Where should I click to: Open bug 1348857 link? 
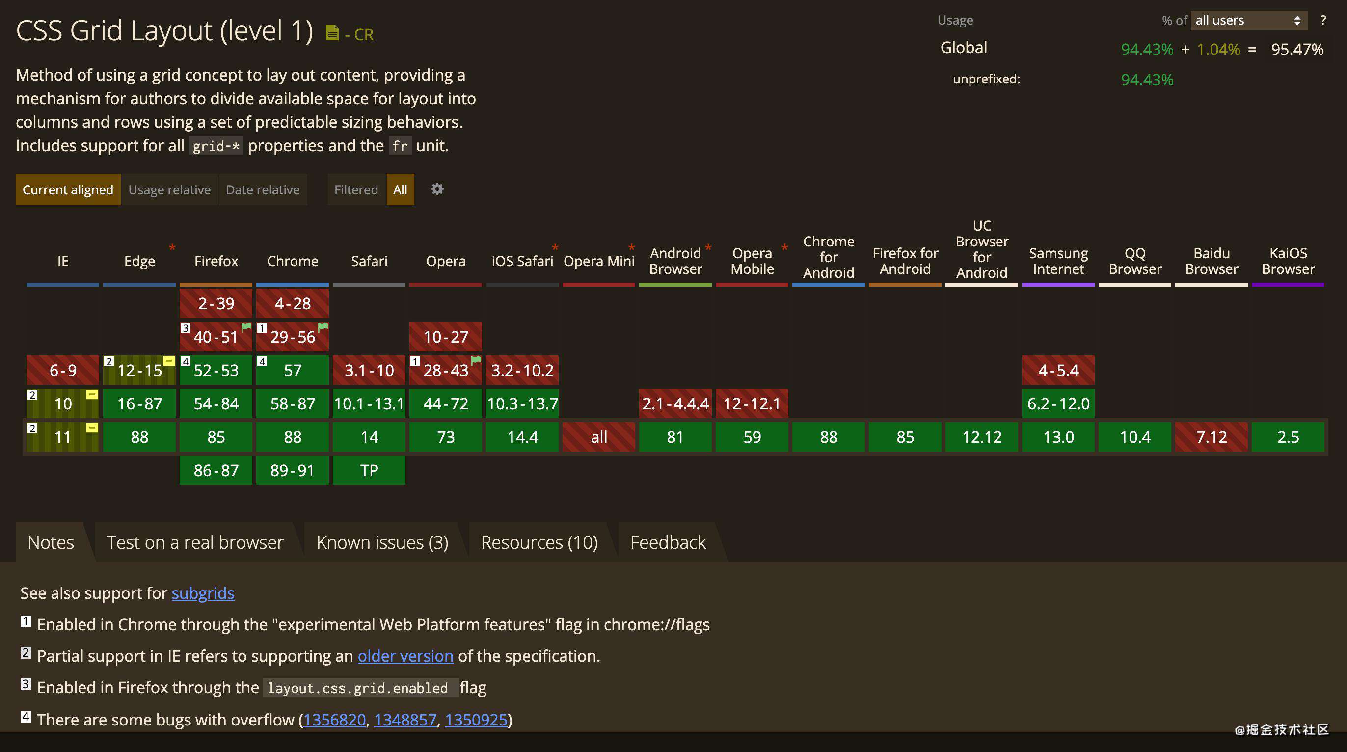405,720
